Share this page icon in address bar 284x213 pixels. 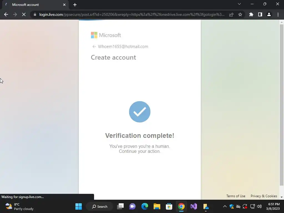pos(231,14)
